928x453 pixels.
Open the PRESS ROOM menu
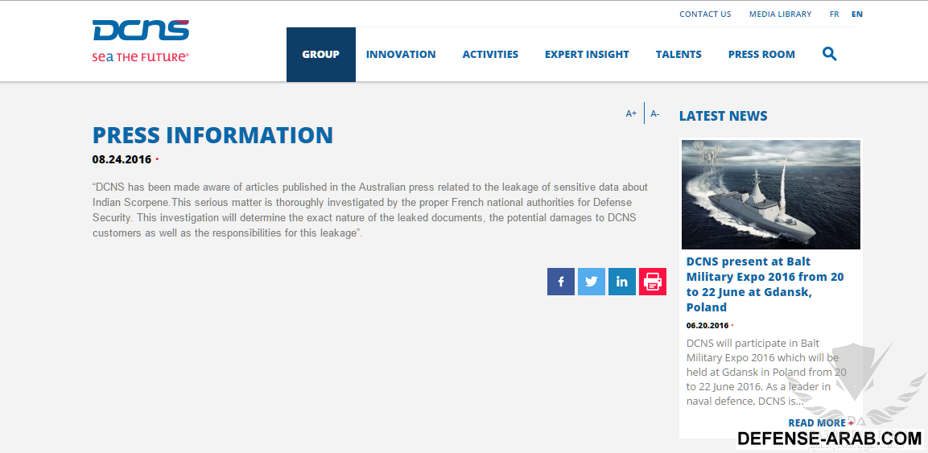761,55
